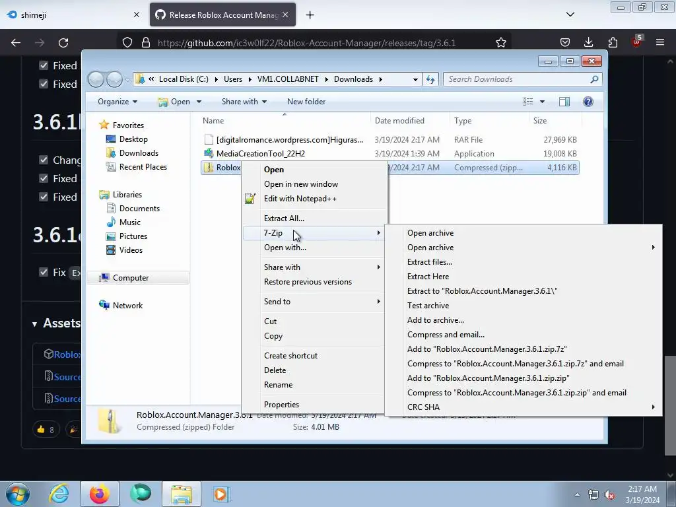Expand Open button dropdown arrow
The width and height of the screenshot is (676, 507).
click(199, 102)
